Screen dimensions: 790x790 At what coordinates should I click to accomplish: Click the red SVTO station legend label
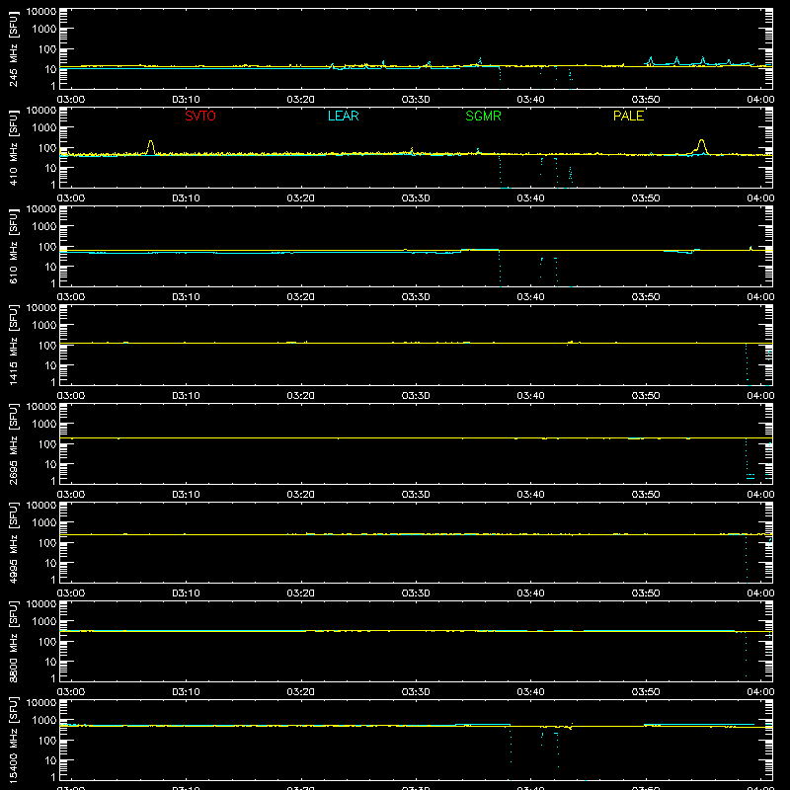click(x=200, y=116)
